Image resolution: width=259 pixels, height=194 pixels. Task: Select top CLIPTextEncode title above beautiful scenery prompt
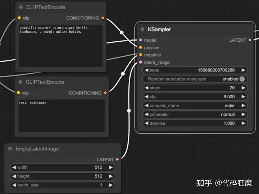click(x=46, y=7)
